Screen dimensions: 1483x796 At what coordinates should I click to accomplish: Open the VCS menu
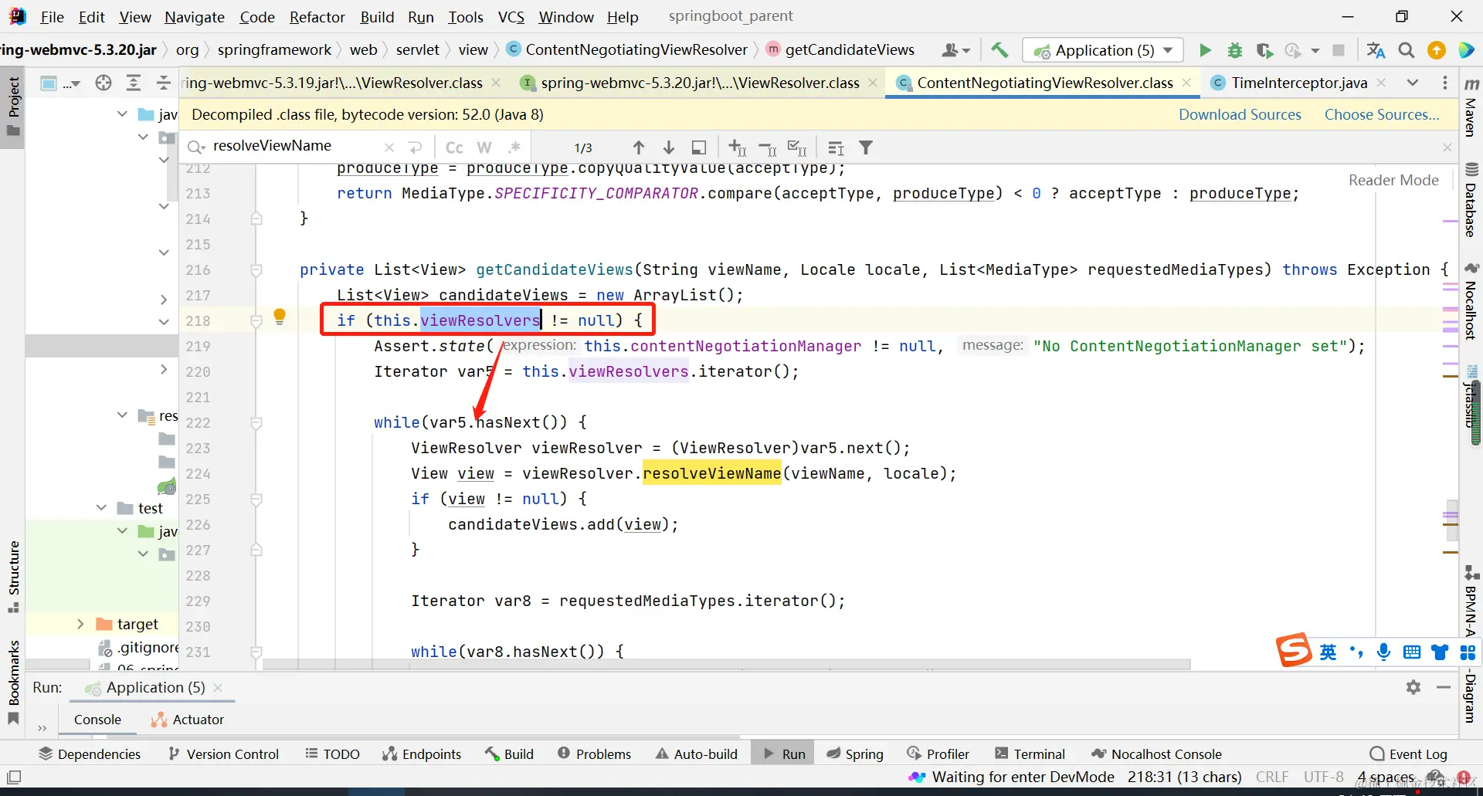511,16
